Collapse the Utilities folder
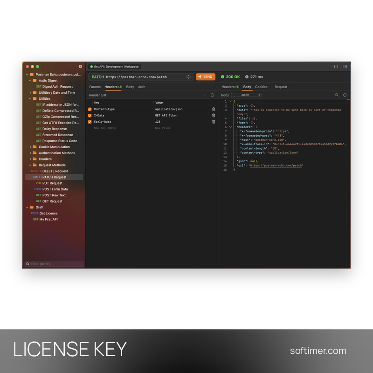This screenshot has width=373, height=373. pos(30,99)
